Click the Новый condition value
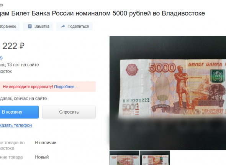This screenshot has width=226, height=165. [42, 157]
